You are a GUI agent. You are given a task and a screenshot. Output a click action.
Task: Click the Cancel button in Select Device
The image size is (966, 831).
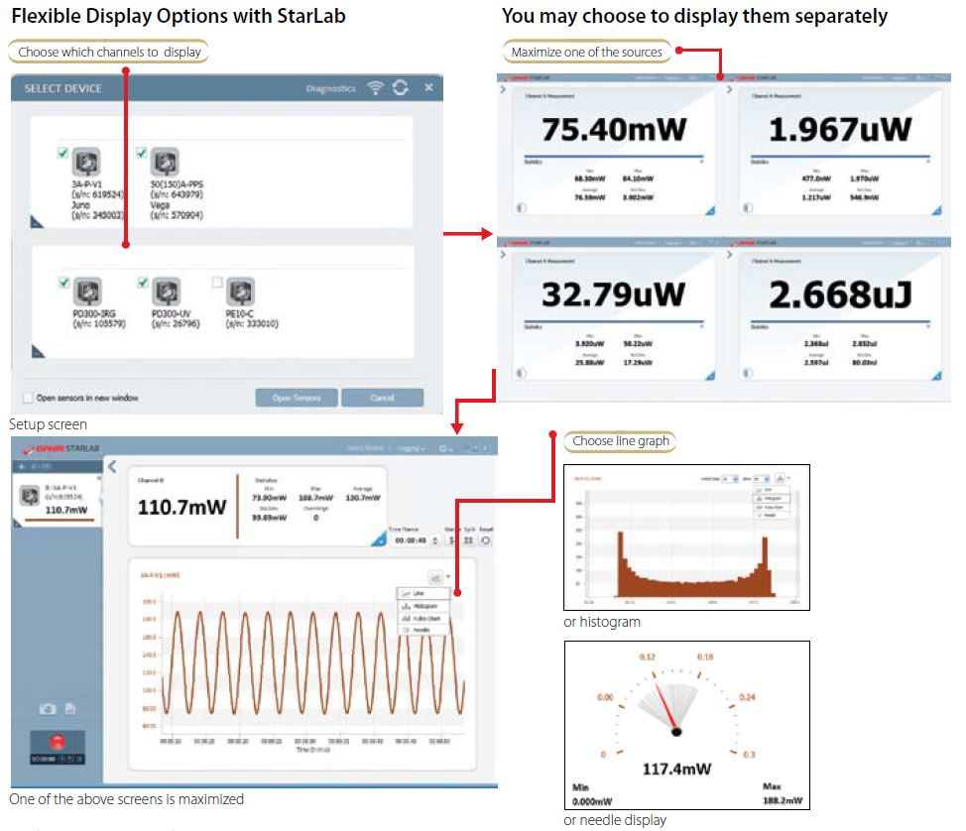[383, 398]
